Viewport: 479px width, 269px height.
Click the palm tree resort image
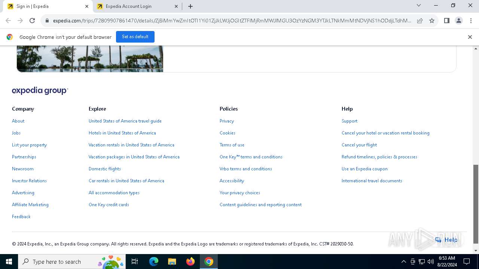coord(90,59)
